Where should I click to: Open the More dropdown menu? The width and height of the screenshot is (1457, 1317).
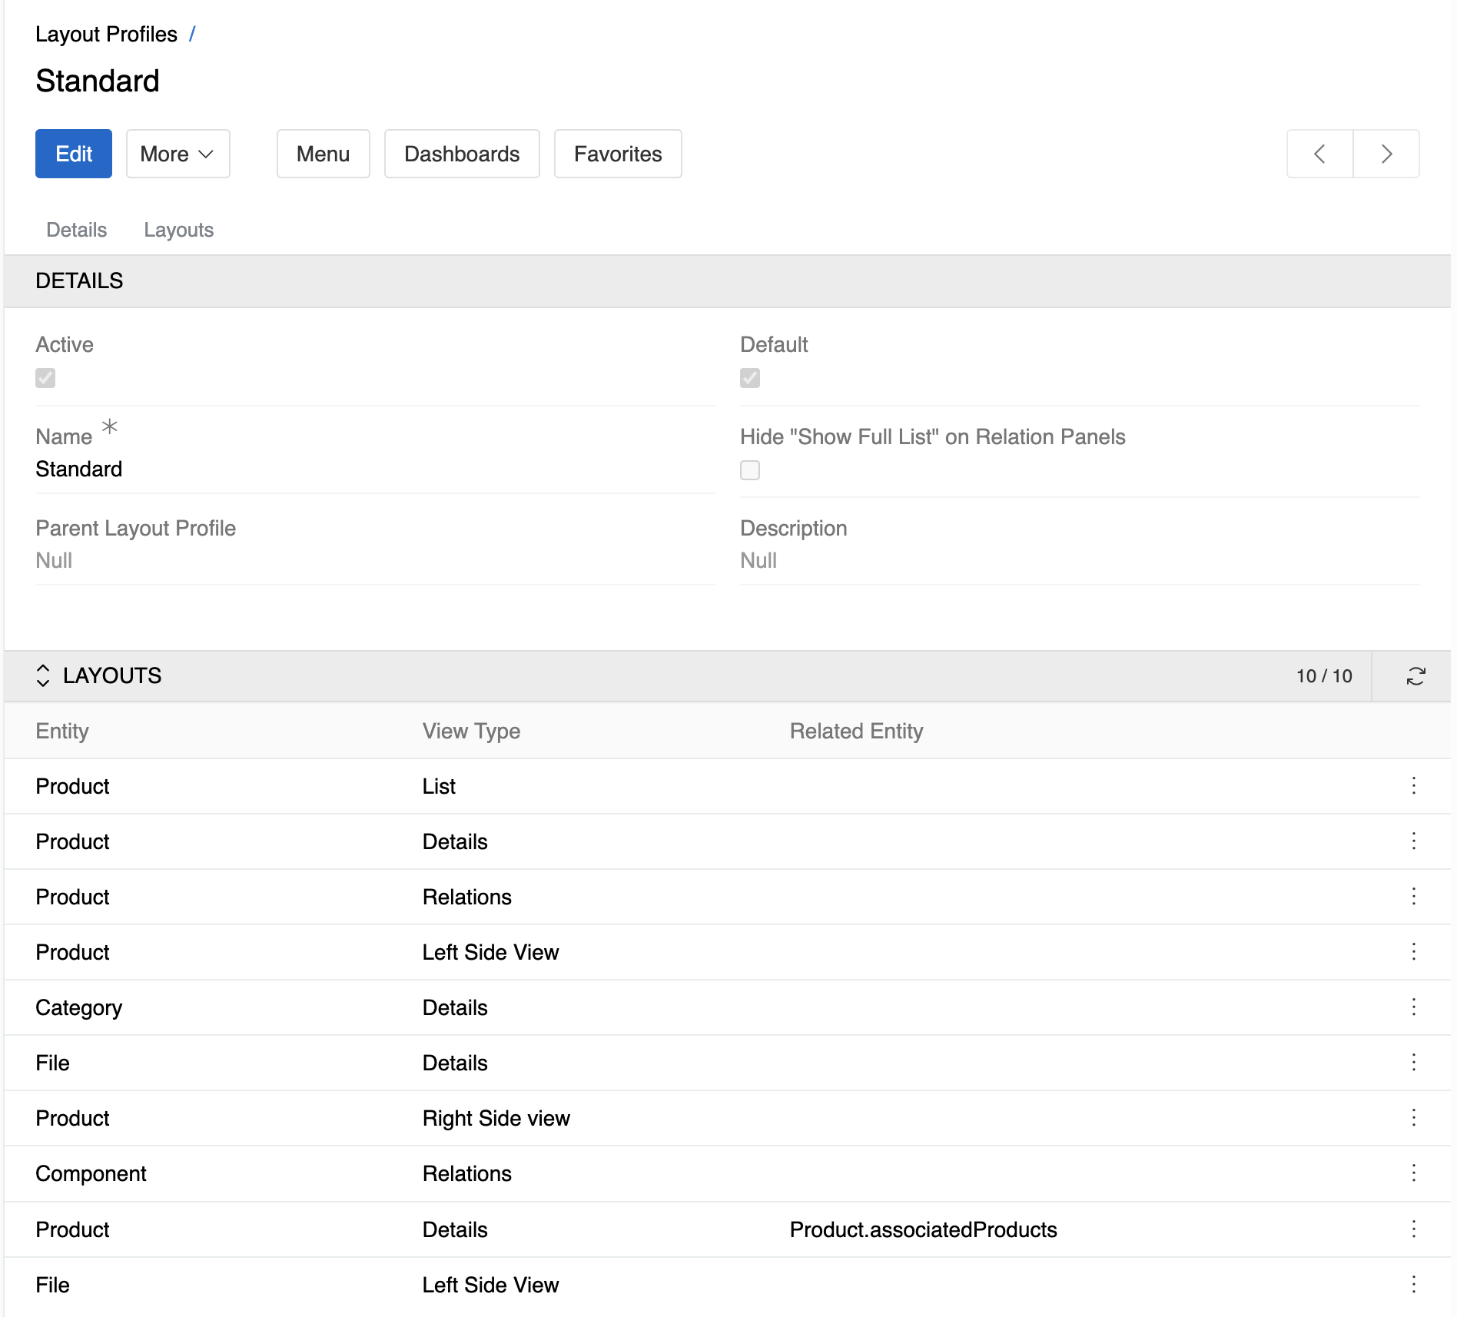click(178, 154)
